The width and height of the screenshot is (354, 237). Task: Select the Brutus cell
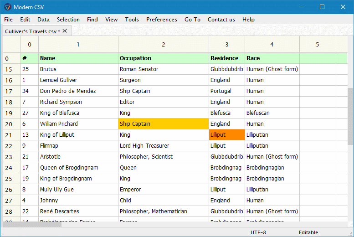click(78, 69)
